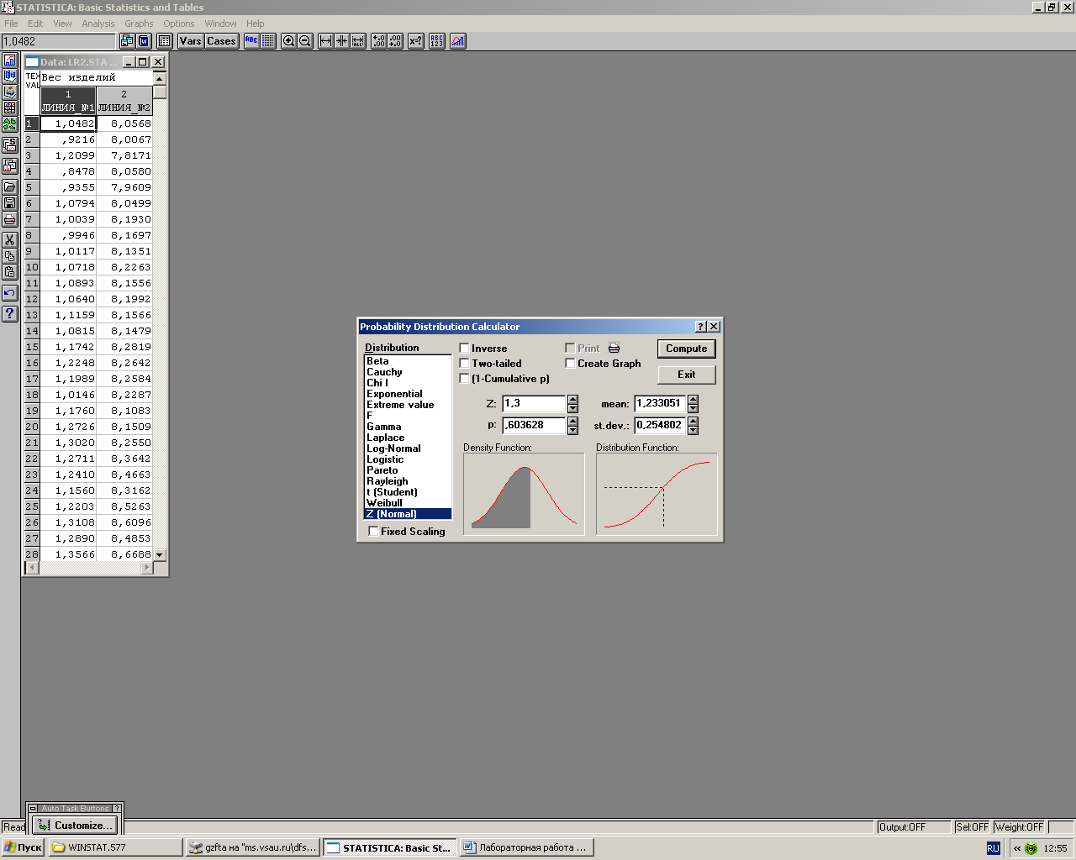The image size is (1076, 860).
Task: Click the help question mark icon in left toolbar
Action: pos(9,314)
